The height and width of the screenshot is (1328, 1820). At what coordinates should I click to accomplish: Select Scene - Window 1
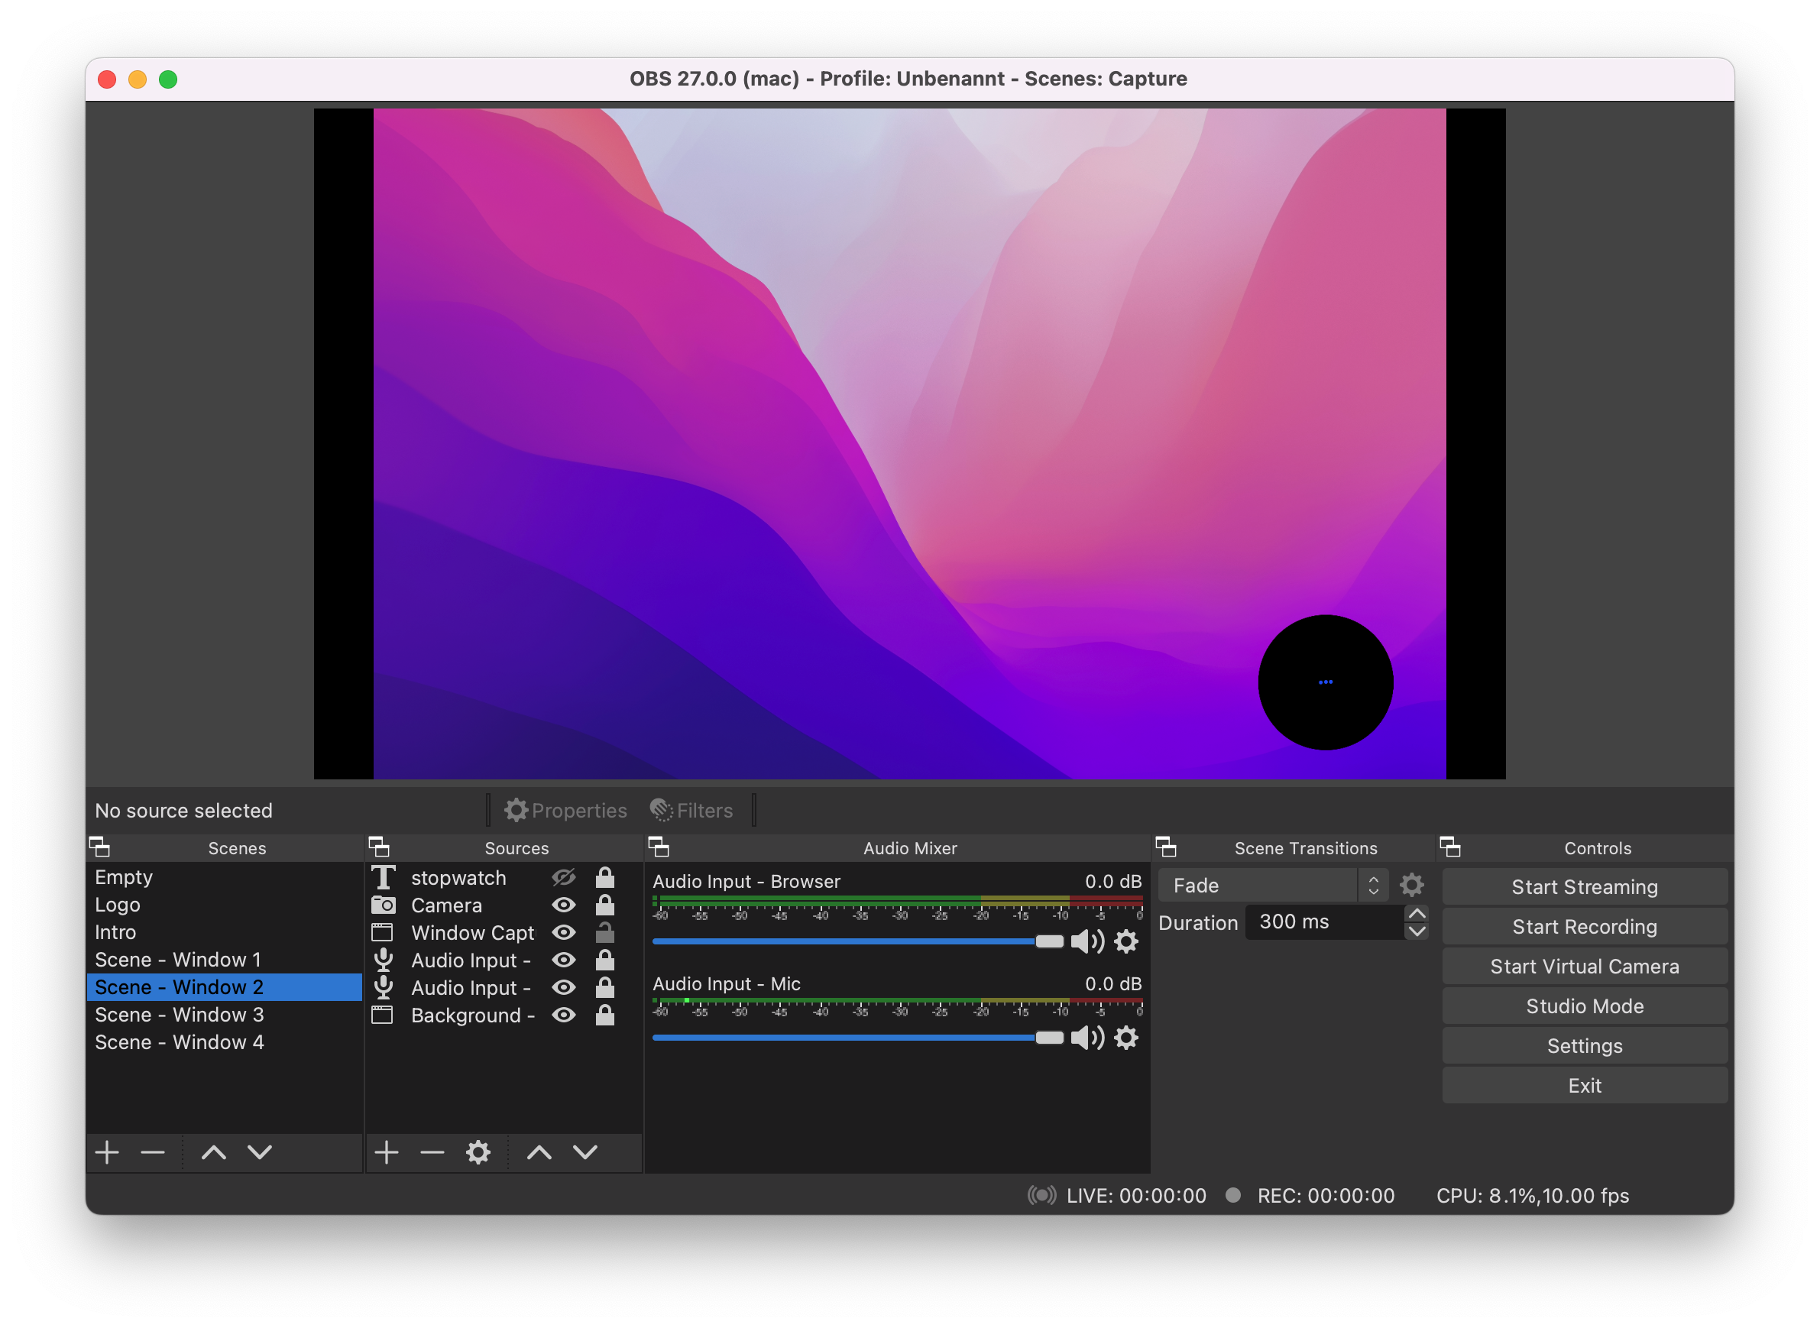coord(225,959)
